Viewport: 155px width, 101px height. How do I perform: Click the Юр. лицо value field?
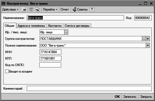coord(52,32)
